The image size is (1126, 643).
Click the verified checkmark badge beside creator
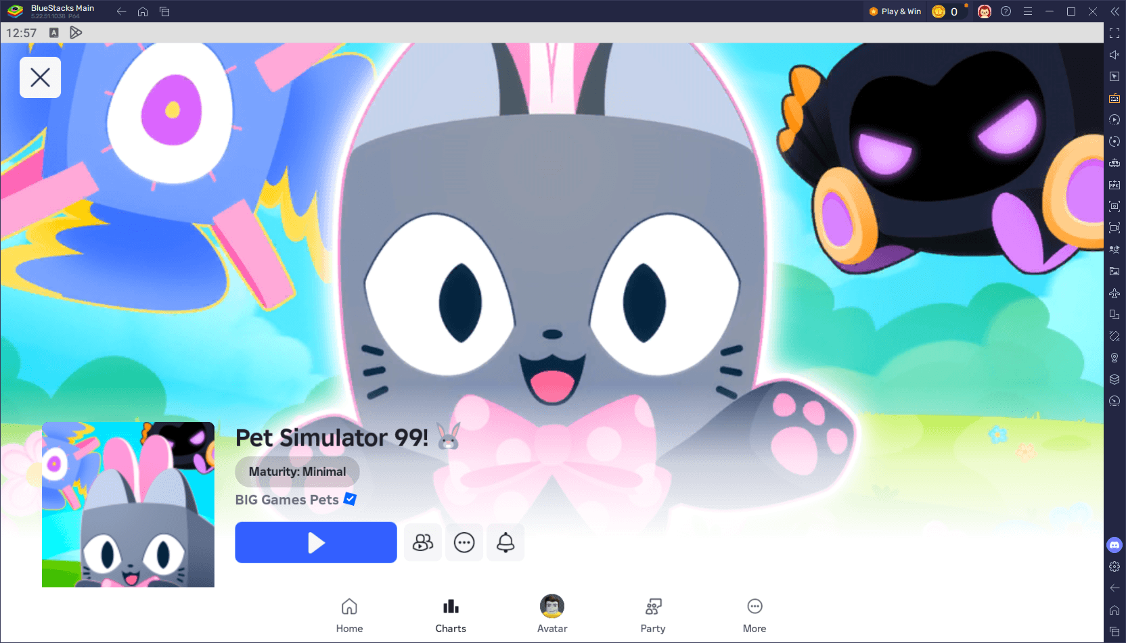[350, 499]
